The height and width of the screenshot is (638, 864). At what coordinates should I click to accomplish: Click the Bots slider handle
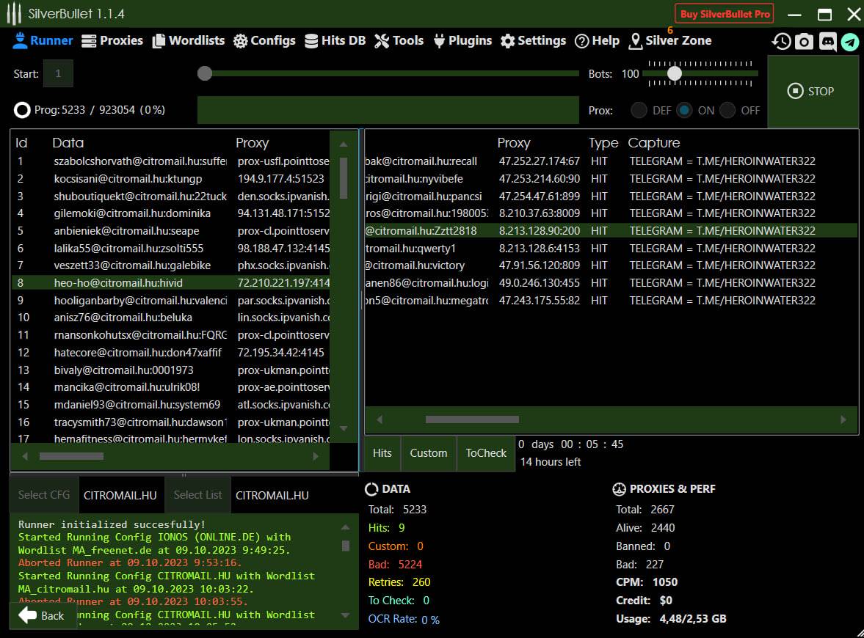tap(674, 73)
